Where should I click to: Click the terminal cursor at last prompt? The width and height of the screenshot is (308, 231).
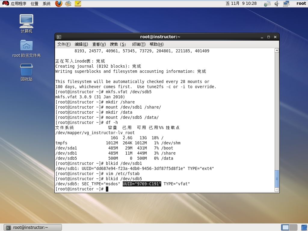coord(107,189)
